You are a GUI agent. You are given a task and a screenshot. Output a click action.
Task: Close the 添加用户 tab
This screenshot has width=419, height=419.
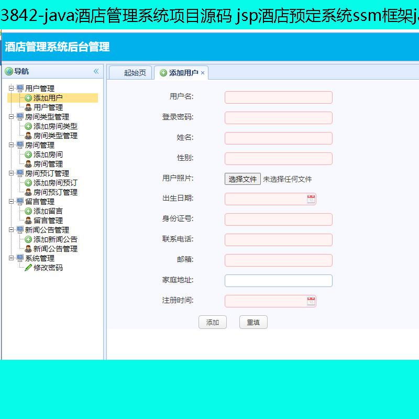203,72
